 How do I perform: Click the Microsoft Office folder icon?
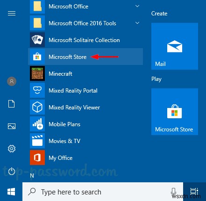37,7
